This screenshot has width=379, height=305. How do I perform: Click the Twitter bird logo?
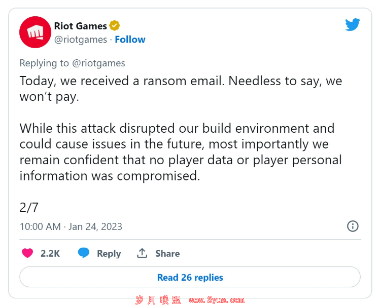[x=353, y=25]
